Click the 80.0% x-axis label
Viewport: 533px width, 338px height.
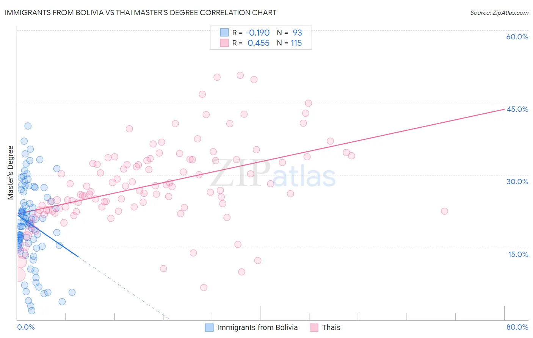(x=517, y=327)
